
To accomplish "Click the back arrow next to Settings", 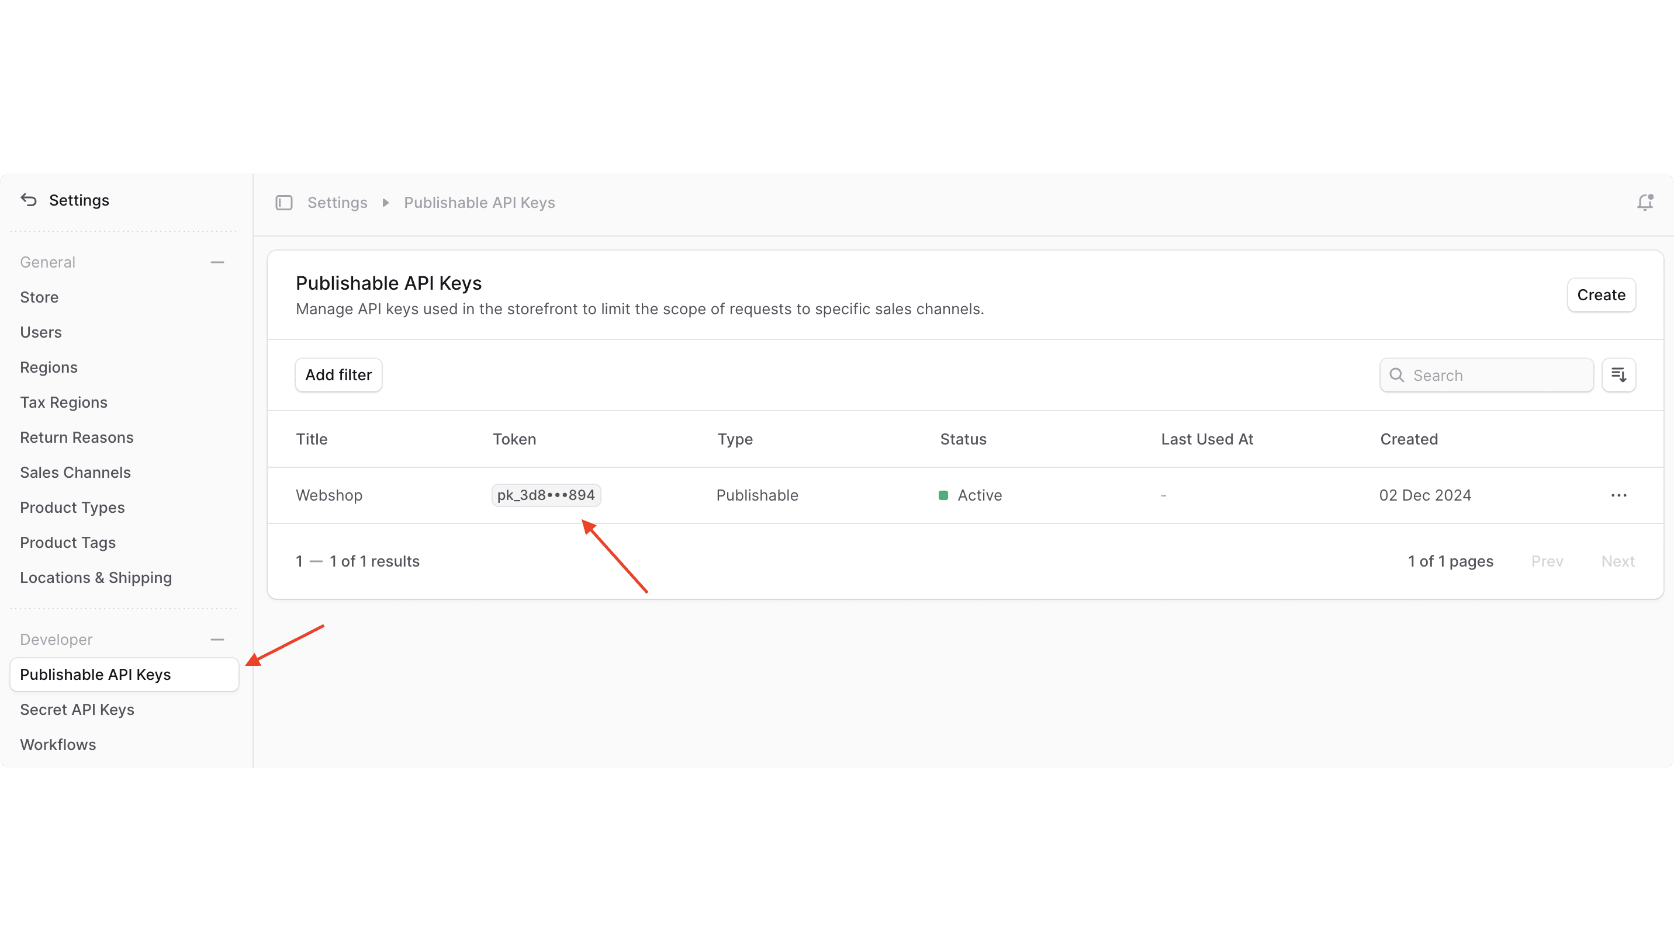I will [x=28, y=200].
